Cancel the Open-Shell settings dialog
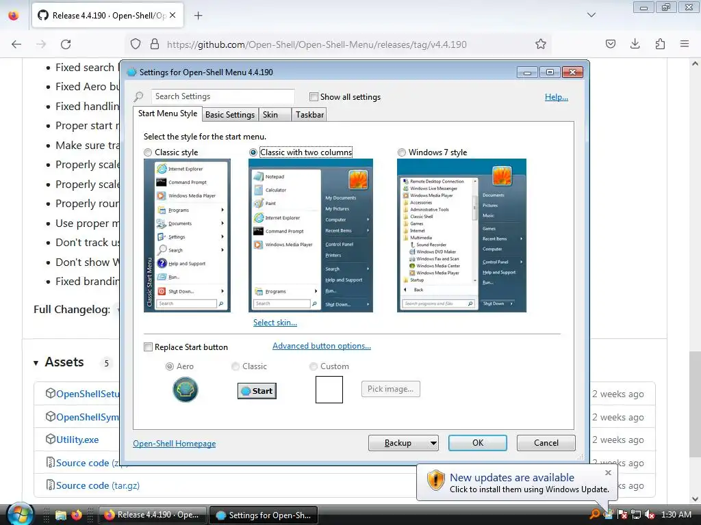Image resolution: width=701 pixels, height=525 pixels. pos(546,443)
